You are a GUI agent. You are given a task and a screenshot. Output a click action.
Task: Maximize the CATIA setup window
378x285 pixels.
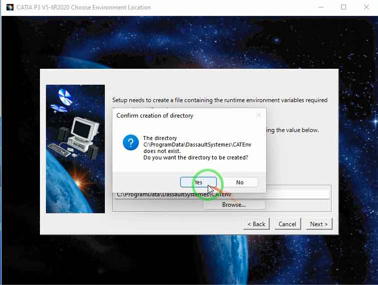344,7
